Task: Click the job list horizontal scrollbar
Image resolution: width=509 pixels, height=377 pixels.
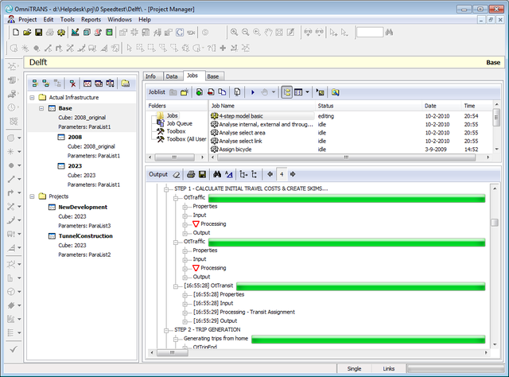Action: [x=346, y=157]
